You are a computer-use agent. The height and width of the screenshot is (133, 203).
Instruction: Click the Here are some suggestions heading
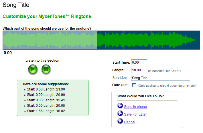[x=46, y=84]
